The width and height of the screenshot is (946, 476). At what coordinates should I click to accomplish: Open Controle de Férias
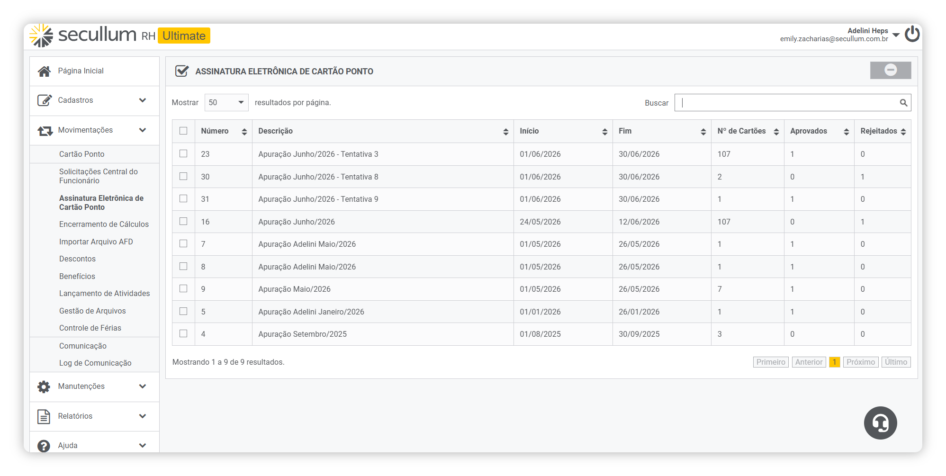click(90, 328)
